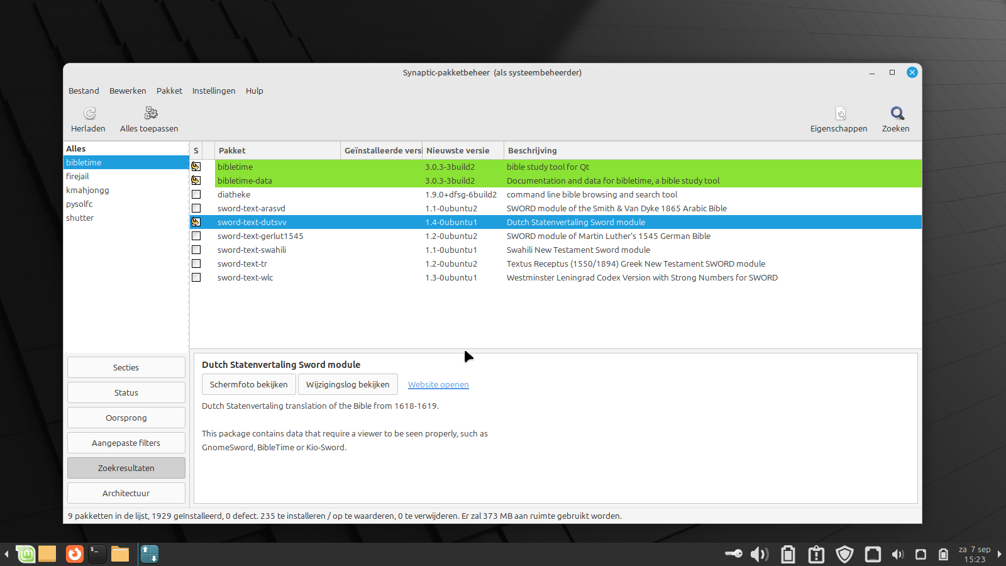Click the clipboard with exclamation tray icon

(x=816, y=554)
